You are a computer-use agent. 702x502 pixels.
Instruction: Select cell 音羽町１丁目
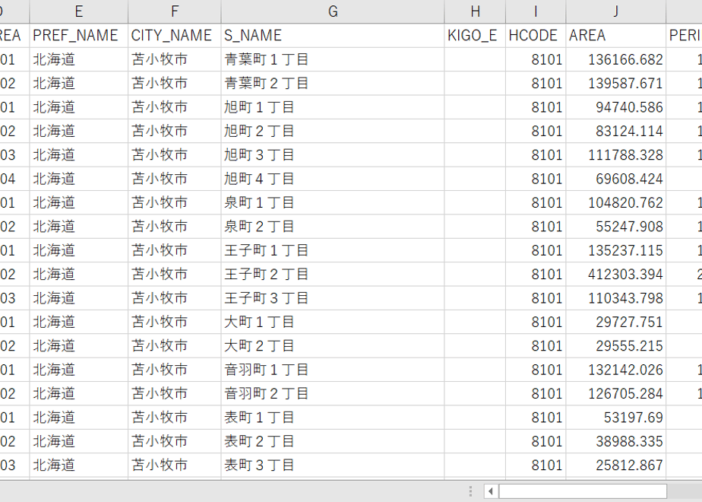click(333, 370)
